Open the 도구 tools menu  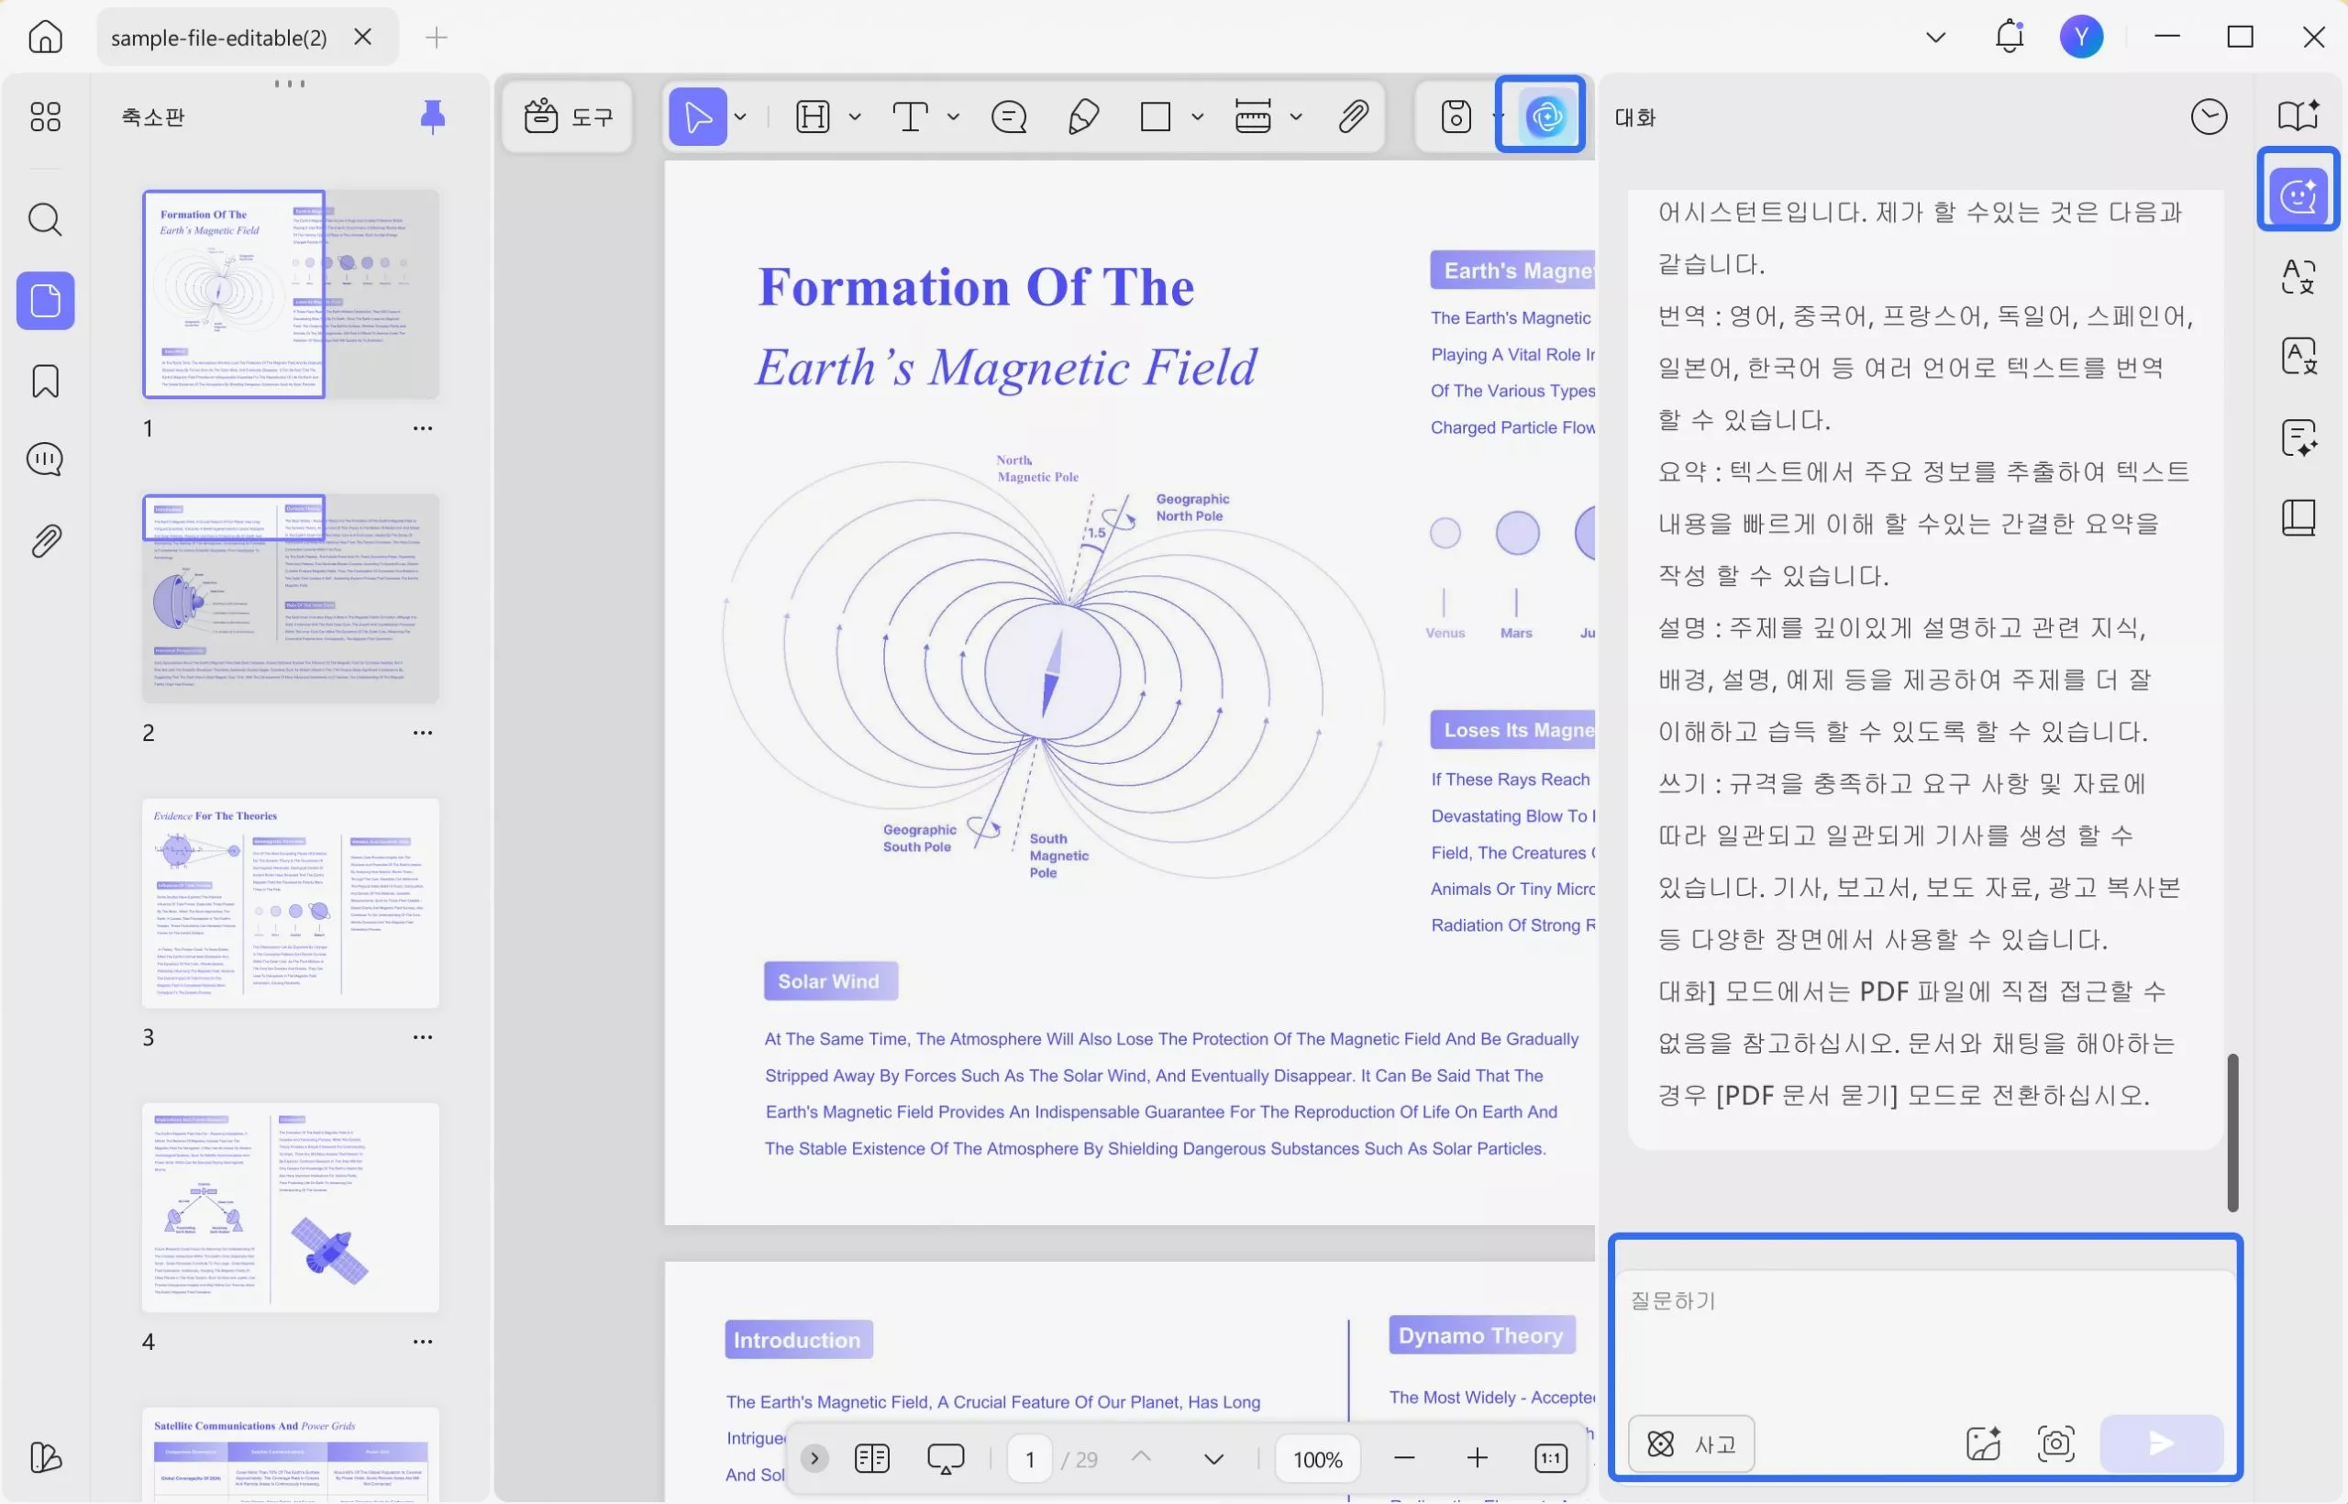[x=568, y=117]
